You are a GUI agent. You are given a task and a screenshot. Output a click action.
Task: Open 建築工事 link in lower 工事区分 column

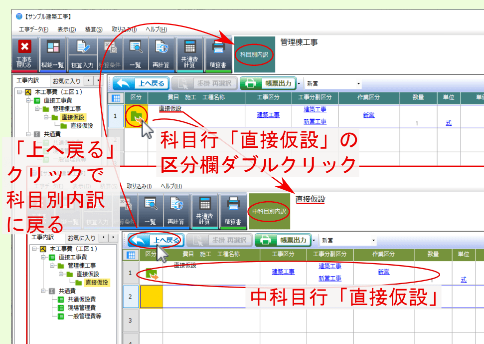click(283, 272)
